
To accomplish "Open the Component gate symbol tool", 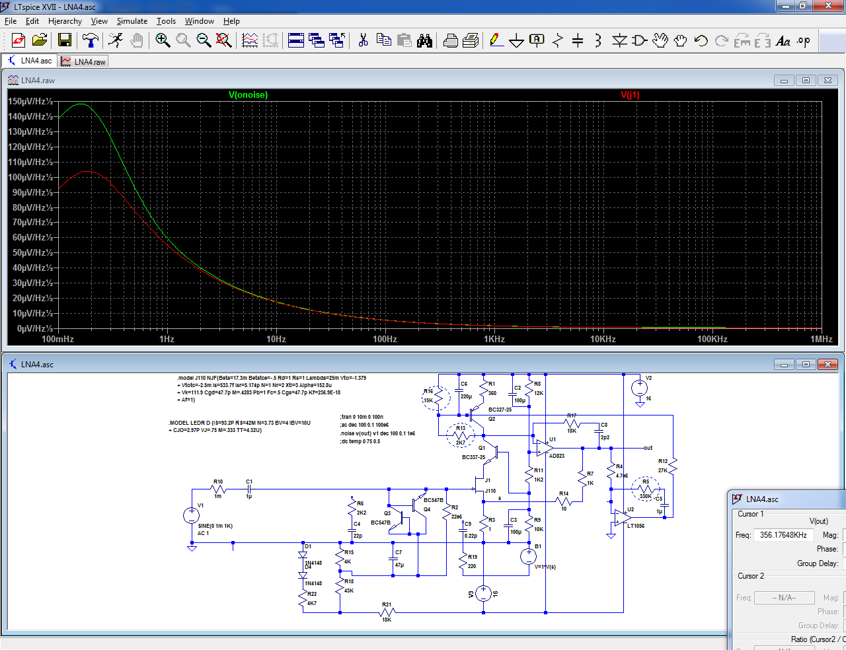I will (640, 40).
